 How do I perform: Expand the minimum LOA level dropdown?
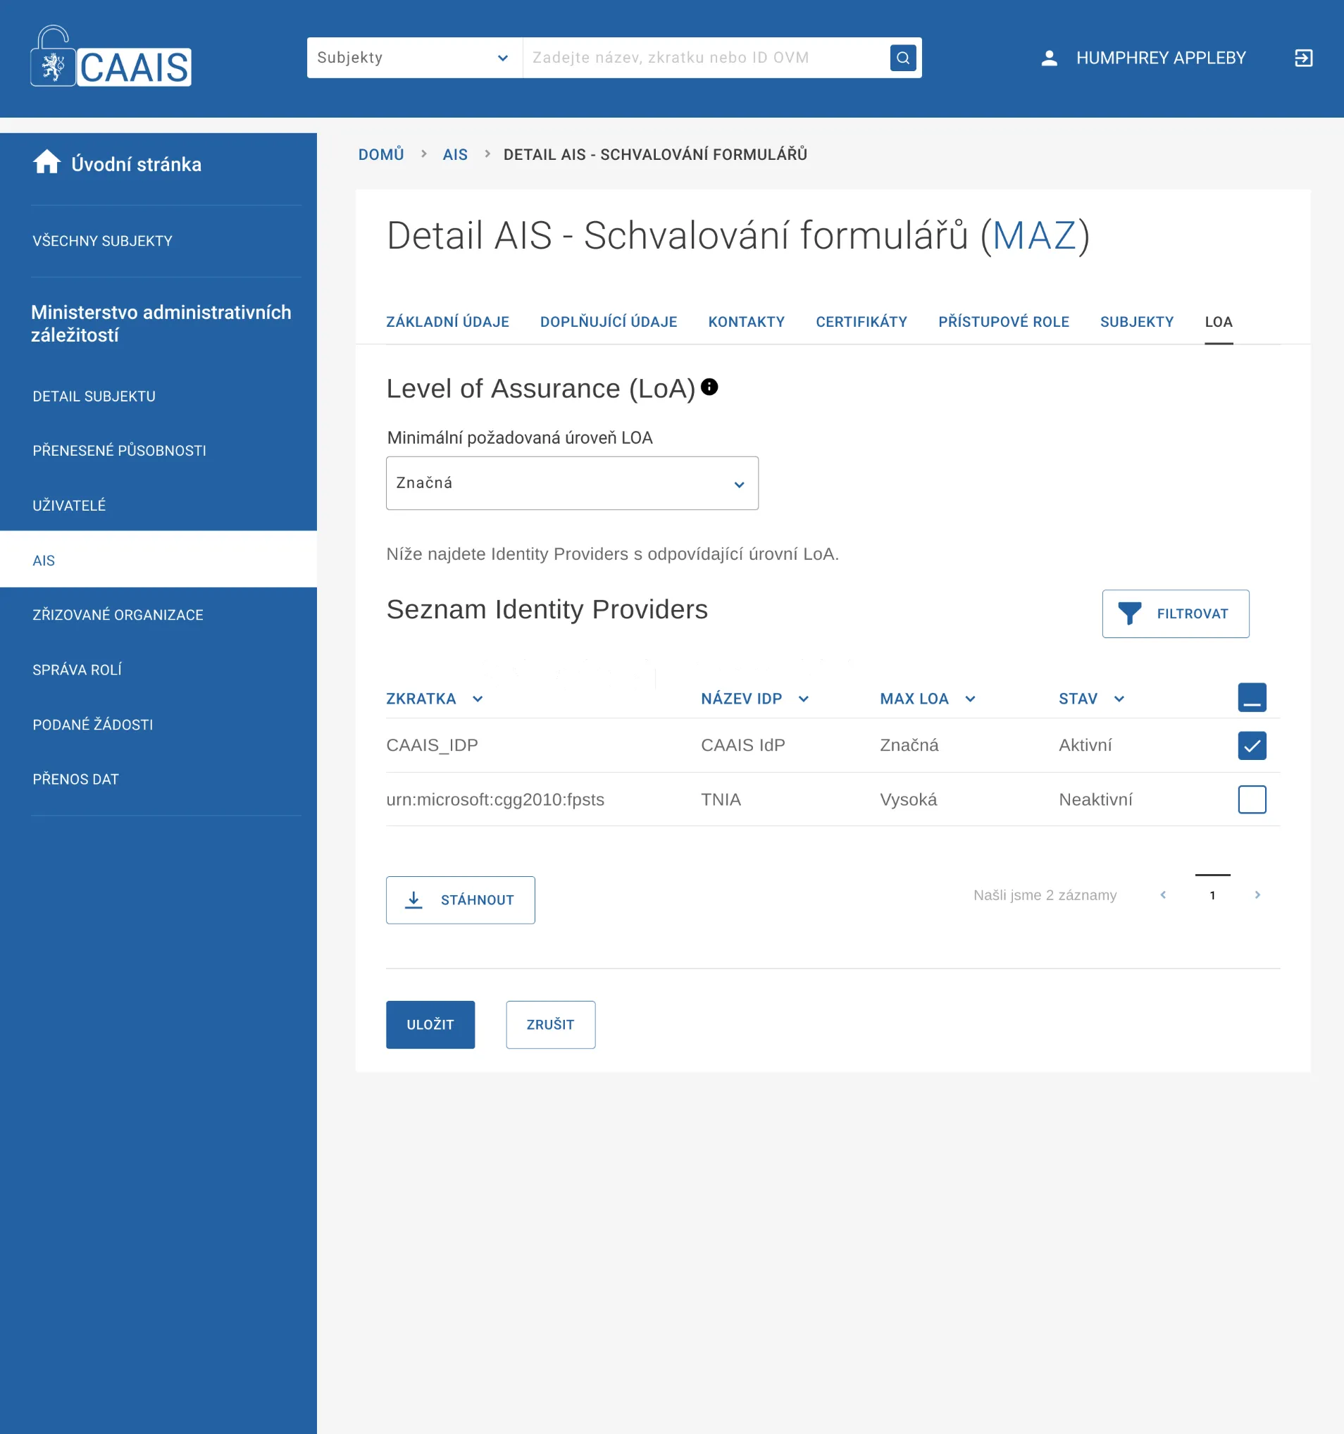pyautogui.click(x=571, y=483)
